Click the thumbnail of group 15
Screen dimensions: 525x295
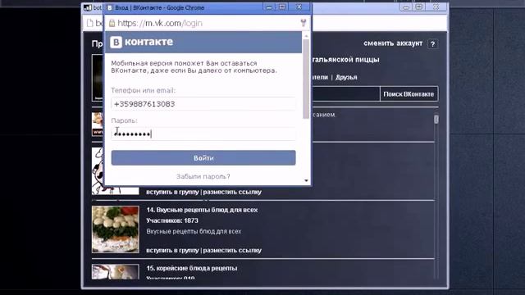pos(116,271)
